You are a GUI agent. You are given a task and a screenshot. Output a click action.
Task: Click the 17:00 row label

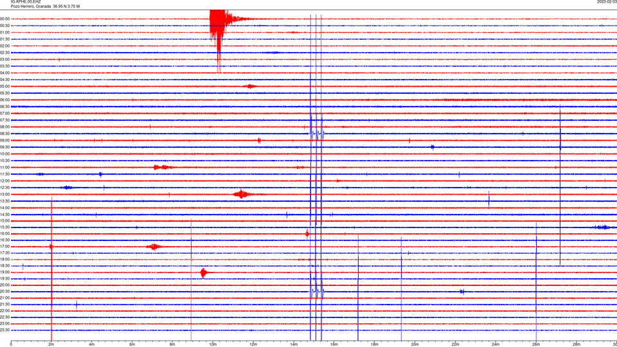pos(4,247)
